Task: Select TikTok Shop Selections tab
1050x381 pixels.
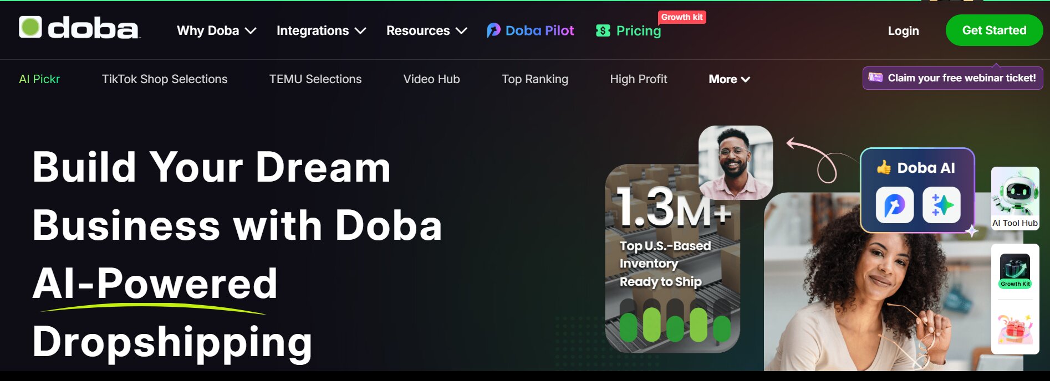Action: [x=165, y=79]
